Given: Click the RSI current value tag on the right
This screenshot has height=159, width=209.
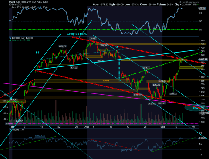Looking at the screenshot, I should coord(202,138).
